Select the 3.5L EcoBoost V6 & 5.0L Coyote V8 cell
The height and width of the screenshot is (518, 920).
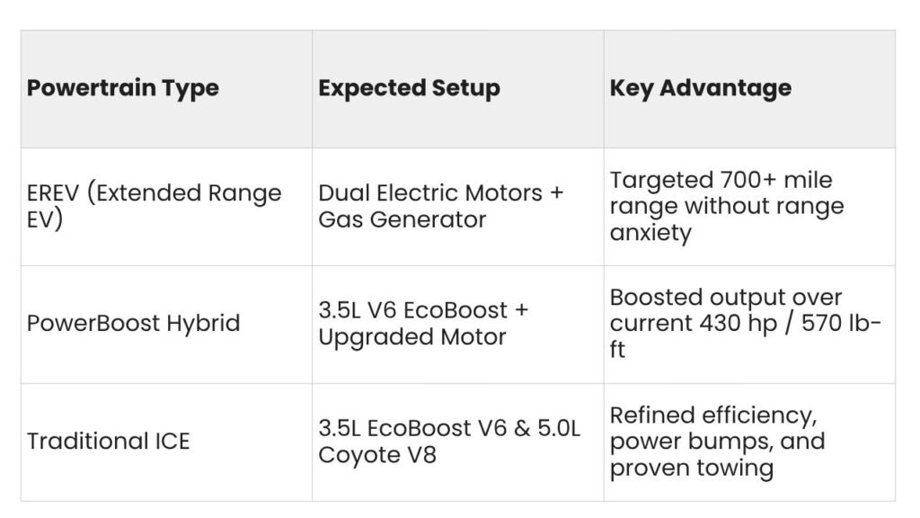click(458, 442)
